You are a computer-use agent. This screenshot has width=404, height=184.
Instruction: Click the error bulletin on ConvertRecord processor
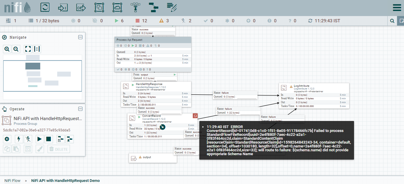[195, 116]
